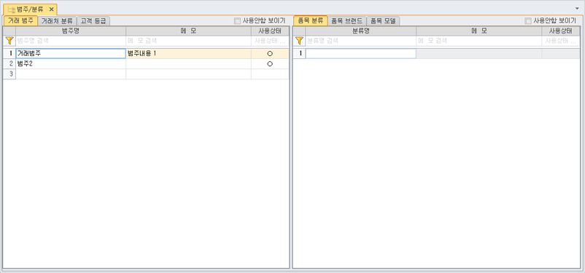Sort by 범주명 column header
Image resolution: width=585 pixels, height=273 pixels.
point(71,31)
